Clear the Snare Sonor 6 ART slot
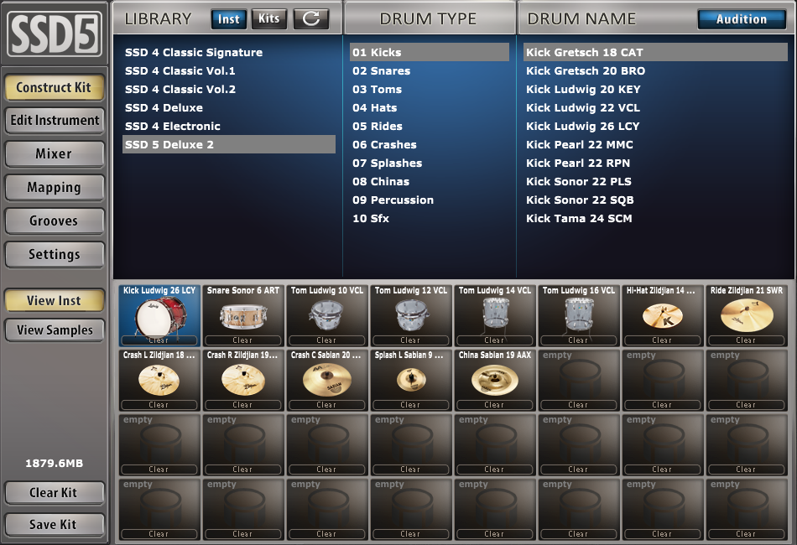The height and width of the screenshot is (545, 797). point(243,340)
